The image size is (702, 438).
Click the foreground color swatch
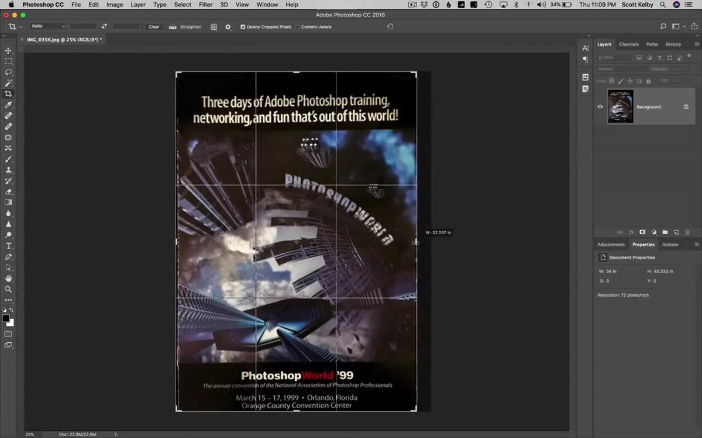point(6,319)
